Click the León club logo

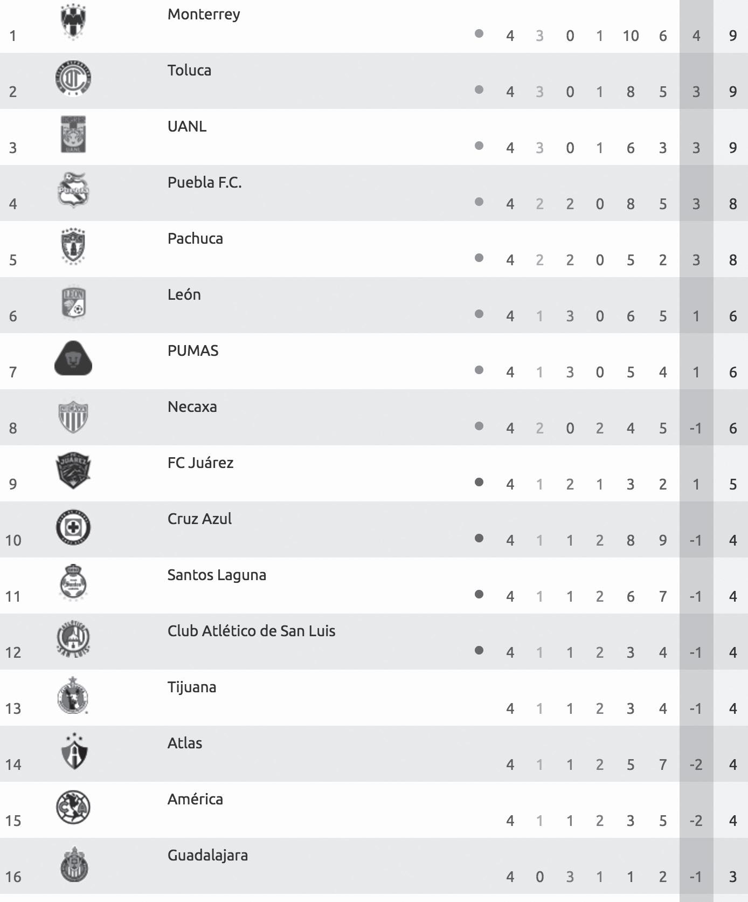73,302
